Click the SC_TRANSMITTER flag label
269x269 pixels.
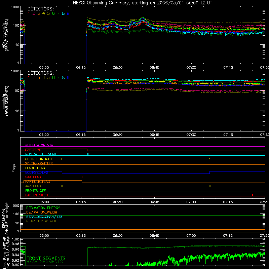(39, 163)
